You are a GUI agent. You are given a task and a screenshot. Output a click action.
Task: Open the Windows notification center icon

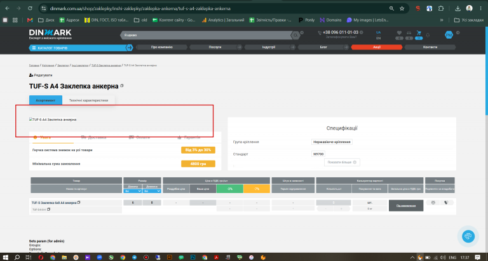tap(478, 257)
